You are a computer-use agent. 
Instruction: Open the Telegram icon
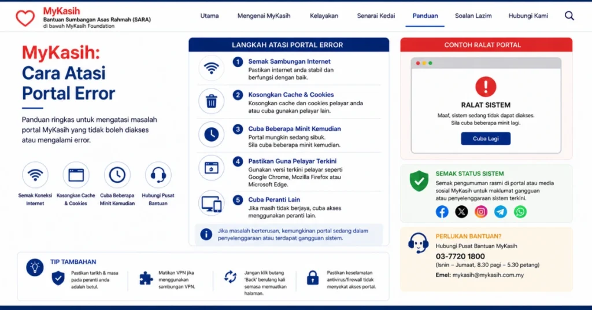click(x=501, y=212)
